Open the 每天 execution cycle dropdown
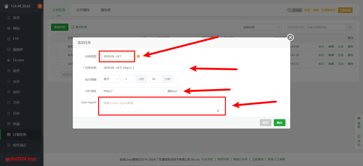The width and height of the screenshot is (363, 166). point(111,79)
